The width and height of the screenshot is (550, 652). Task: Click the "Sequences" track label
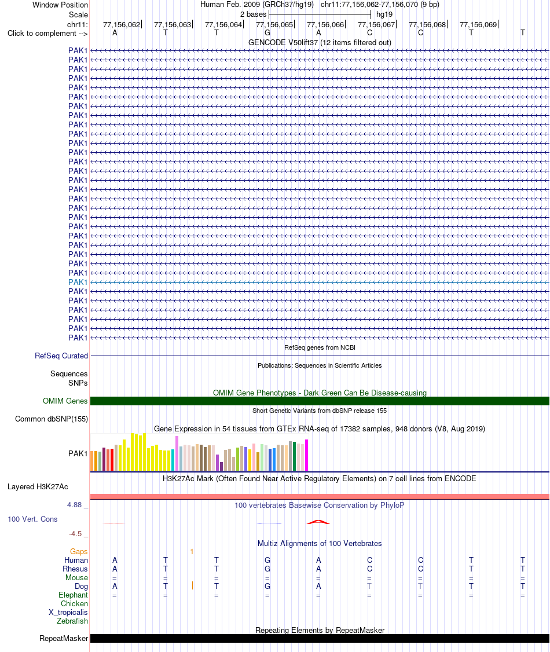coord(69,374)
